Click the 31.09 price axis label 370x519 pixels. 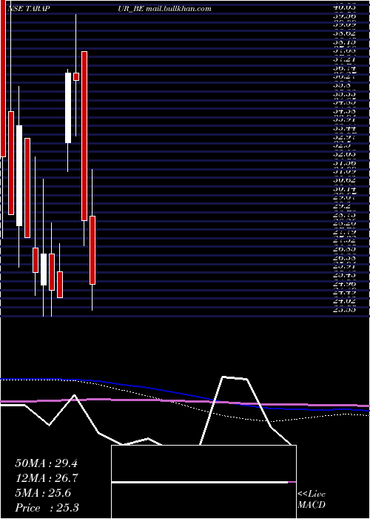tap(344, 171)
